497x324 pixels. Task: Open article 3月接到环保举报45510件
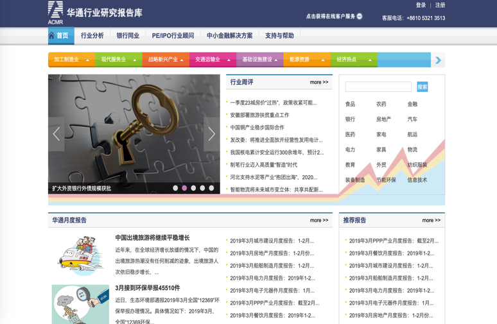point(148,288)
